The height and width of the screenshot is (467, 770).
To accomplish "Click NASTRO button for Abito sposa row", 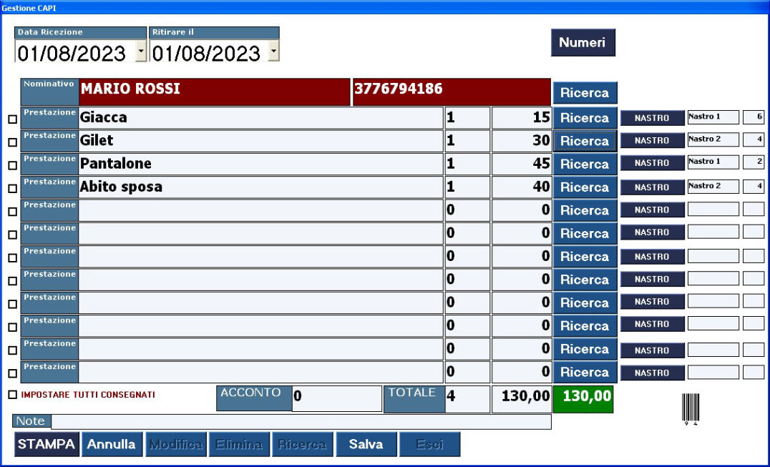I will (652, 187).
